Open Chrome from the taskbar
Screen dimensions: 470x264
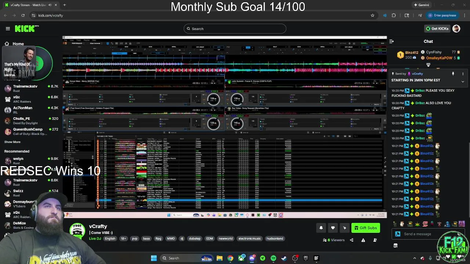point(230,258)
